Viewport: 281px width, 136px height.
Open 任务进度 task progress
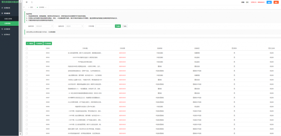tap(48, 43)
